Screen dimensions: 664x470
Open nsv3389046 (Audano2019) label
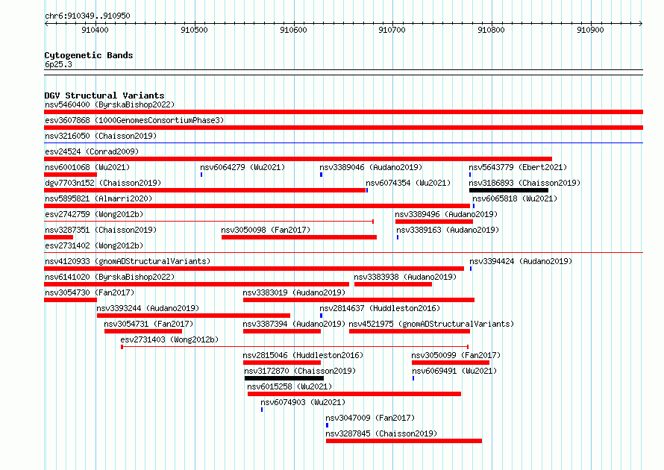371,167
